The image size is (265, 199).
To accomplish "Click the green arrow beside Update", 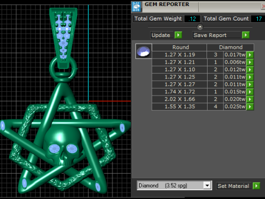I will [x=178, y=35].
